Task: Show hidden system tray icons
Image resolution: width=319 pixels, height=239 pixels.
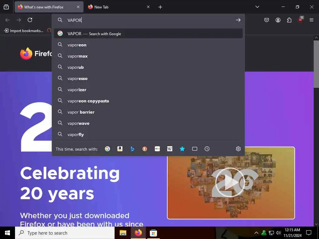Action: coord(256,233)
